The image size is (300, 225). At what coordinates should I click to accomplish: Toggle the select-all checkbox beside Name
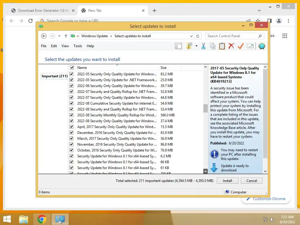72,68
